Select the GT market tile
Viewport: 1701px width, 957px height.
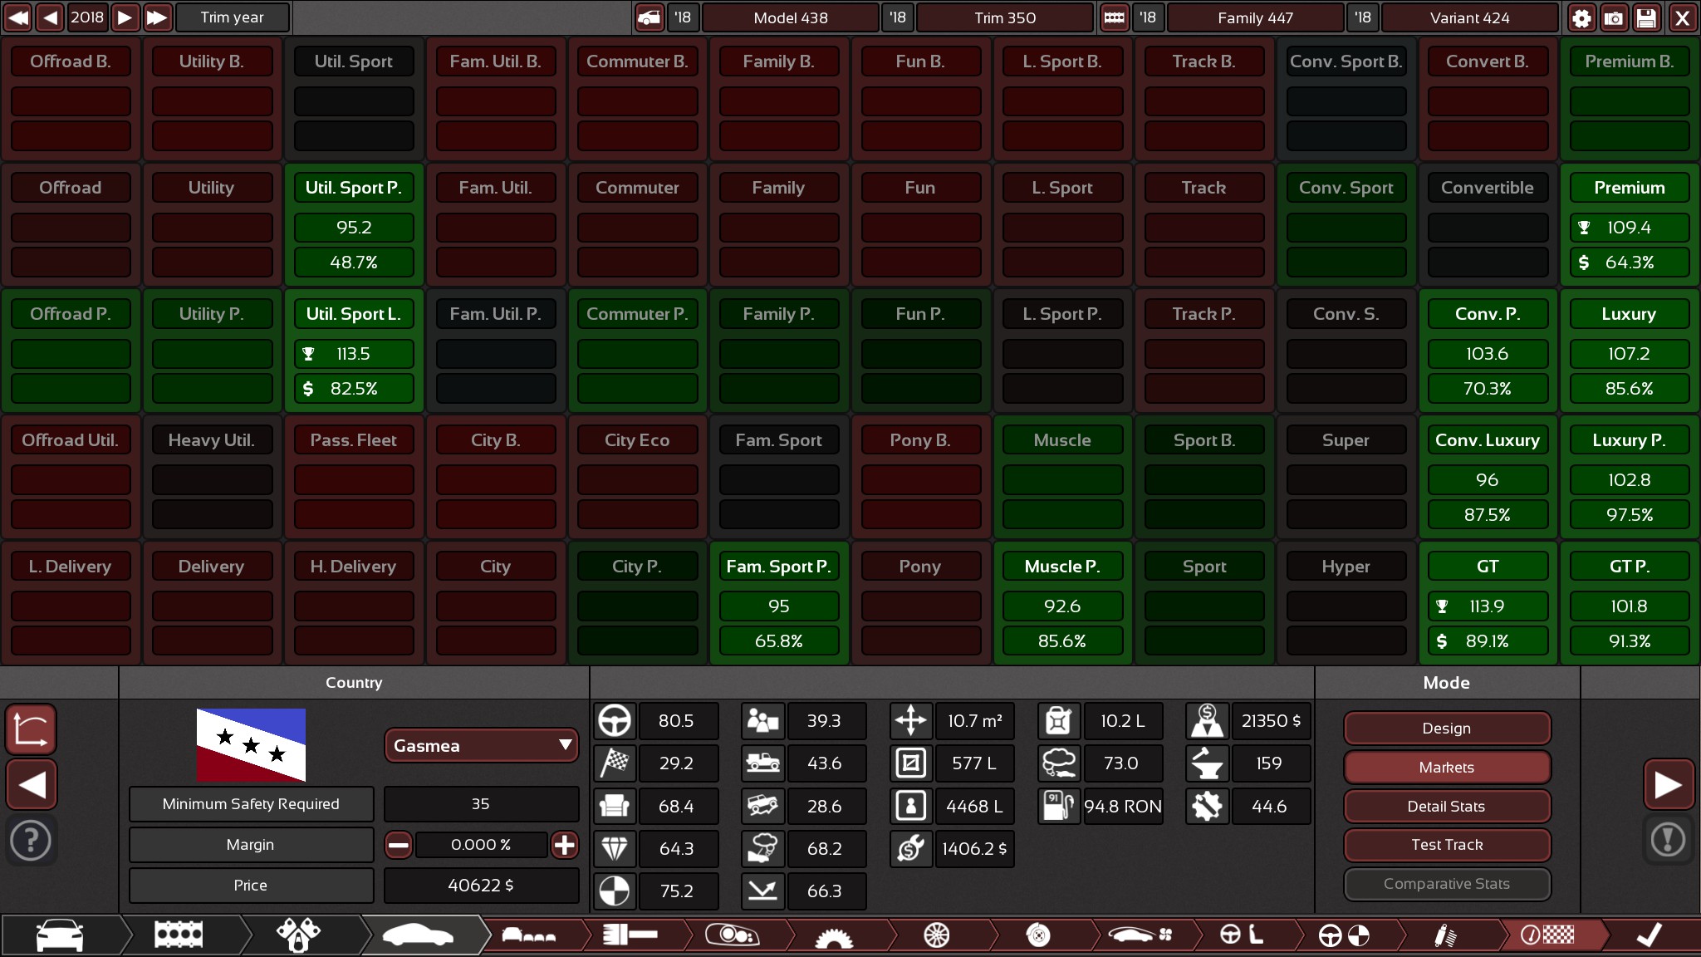tap(1488, 603)
